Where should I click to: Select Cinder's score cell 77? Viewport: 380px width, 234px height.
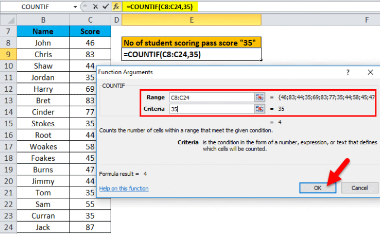click(83, 112)
